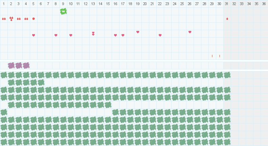This screenshot has width=268, height=146.
Task: Click the double blood drop on day 1
Action: 4,19
